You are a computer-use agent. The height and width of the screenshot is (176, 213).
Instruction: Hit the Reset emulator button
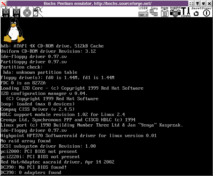pos(196,13)
